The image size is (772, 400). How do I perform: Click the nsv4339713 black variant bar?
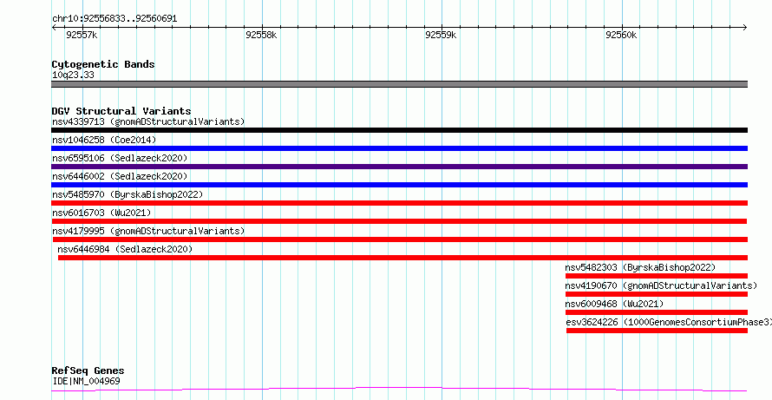click(399, 130)
